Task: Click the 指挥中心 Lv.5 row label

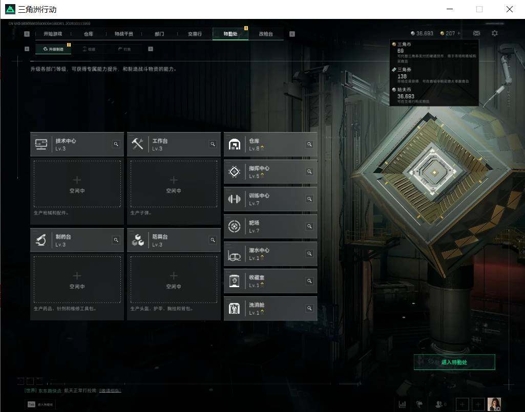Action: click(x=259, y=171)
